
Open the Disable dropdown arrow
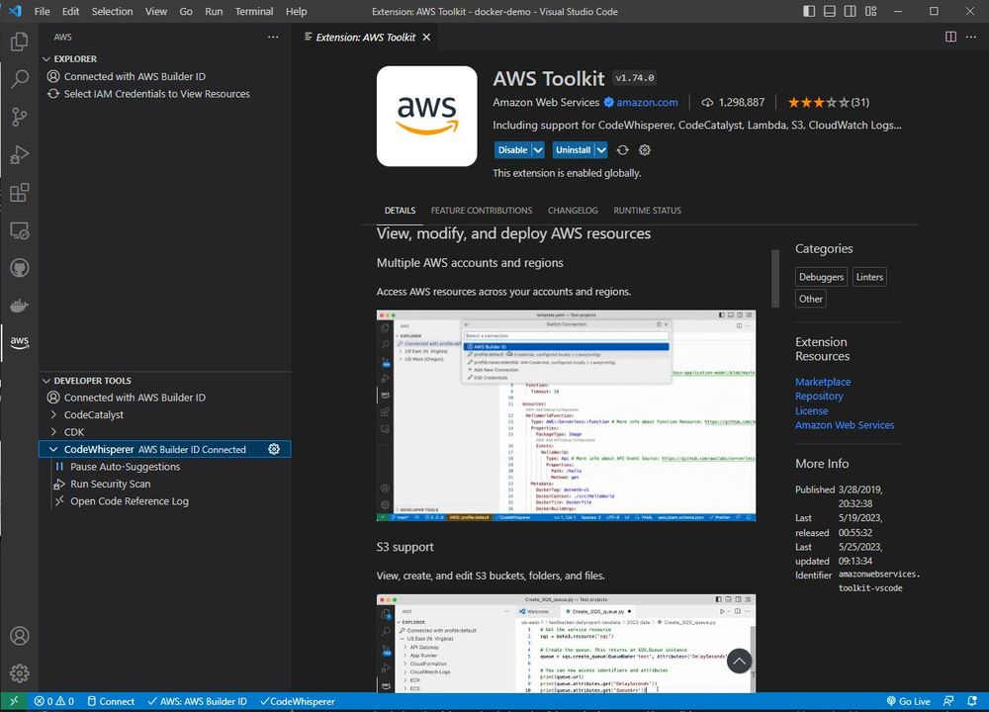click(537, 149)
